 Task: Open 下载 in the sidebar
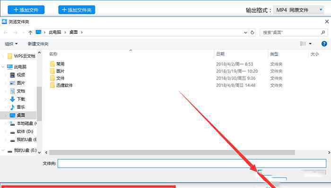tap(21, 99)
